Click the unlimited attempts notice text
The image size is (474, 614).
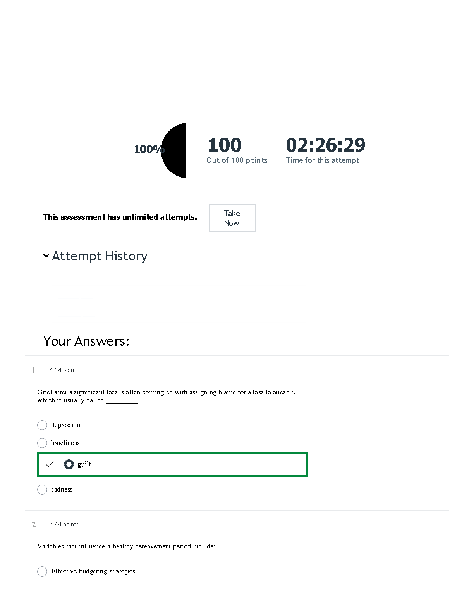tap(120, 217)
